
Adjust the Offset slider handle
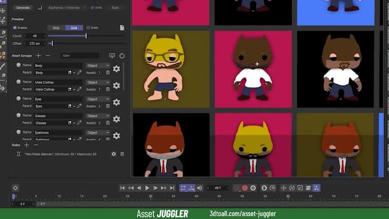52,43
